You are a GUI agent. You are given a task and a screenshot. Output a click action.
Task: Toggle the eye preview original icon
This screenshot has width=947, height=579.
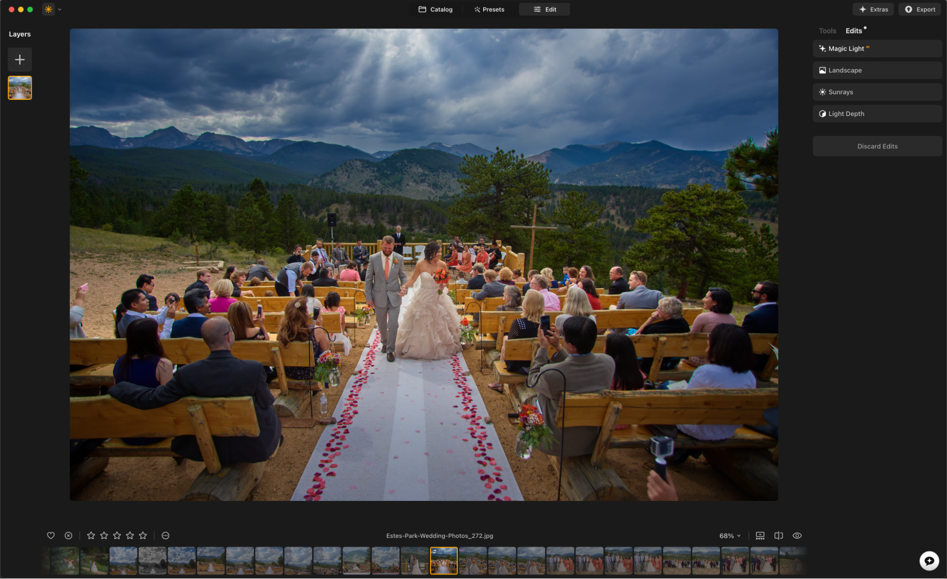pos(797,535)
